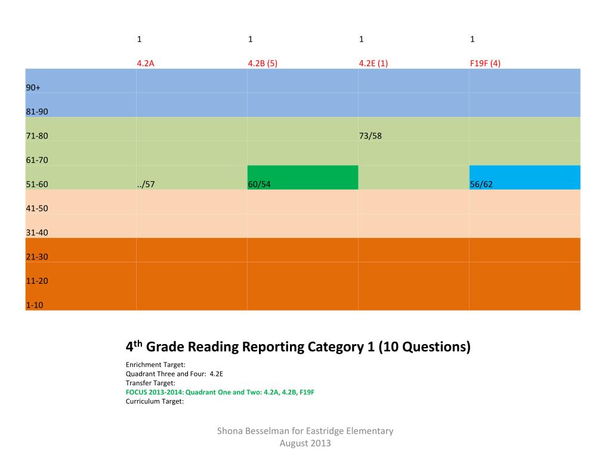611x458 pixels.
Task: Click the green FOCUS 2013-2014 line
Action: tap(220, 392)
